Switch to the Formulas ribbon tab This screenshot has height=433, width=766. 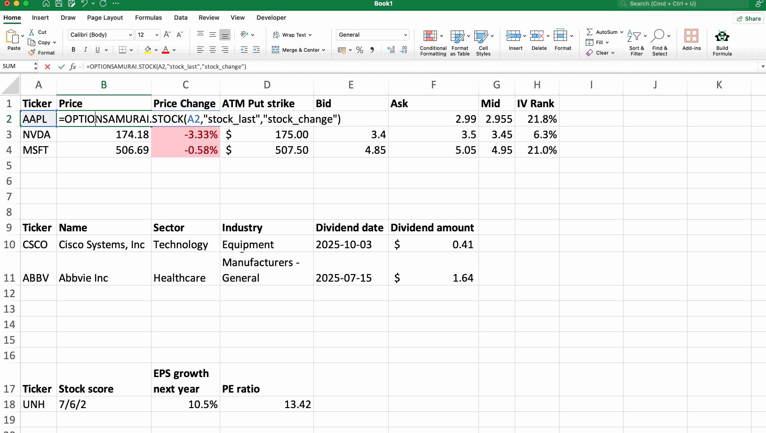148,17
